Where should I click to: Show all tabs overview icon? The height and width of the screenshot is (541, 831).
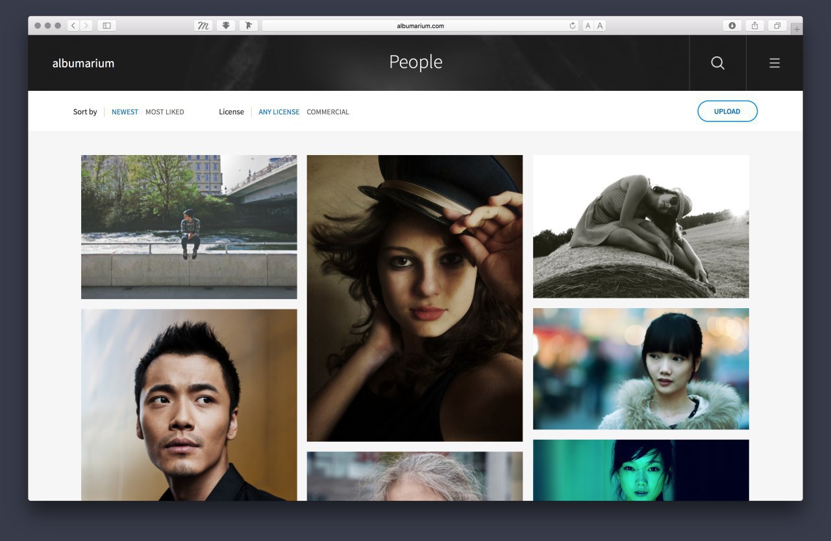pos(777,25)
